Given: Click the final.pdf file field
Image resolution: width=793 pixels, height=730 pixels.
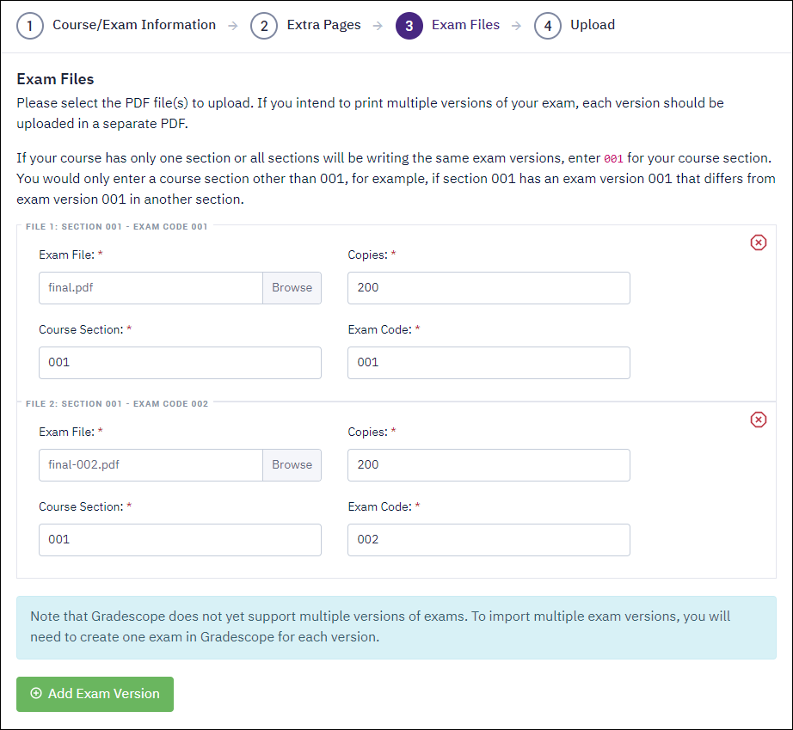Looking at the screenshot, I should (151, 288).
